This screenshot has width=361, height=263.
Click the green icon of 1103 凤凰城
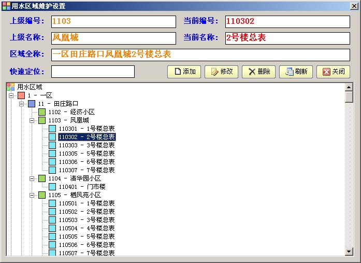pyautogui.click(x=42, y=120)
